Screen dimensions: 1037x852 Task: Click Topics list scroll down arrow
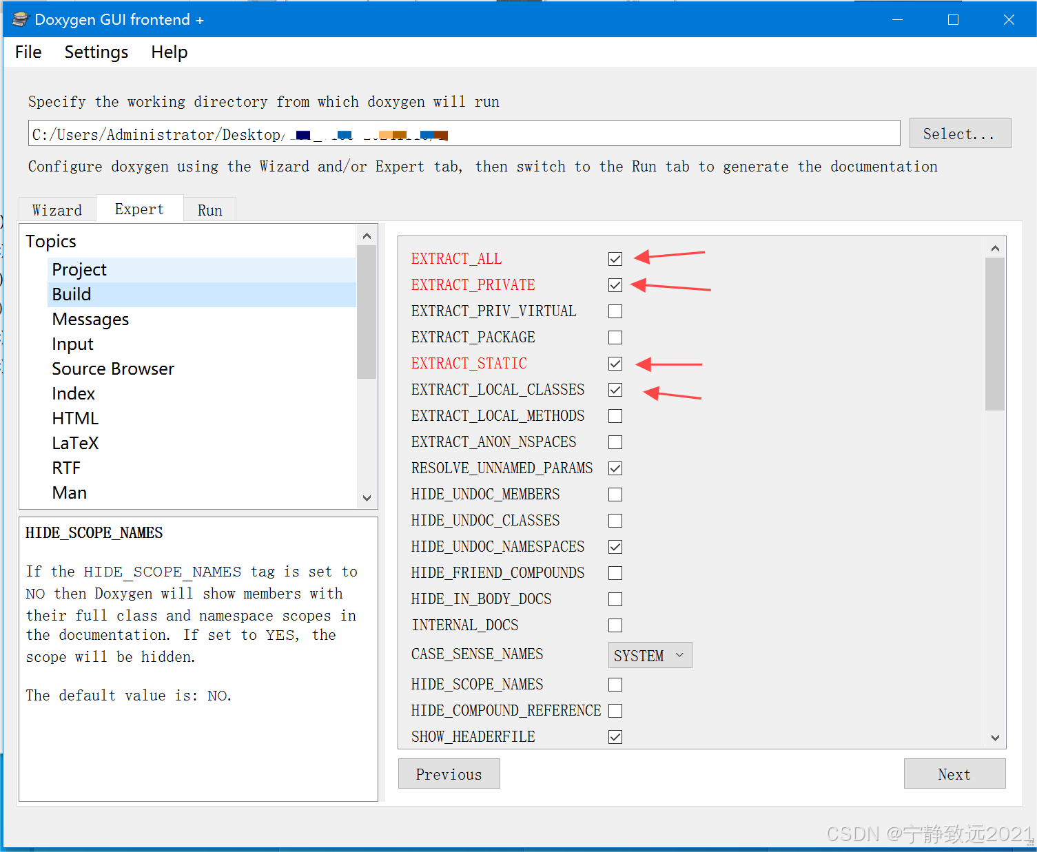367,498
